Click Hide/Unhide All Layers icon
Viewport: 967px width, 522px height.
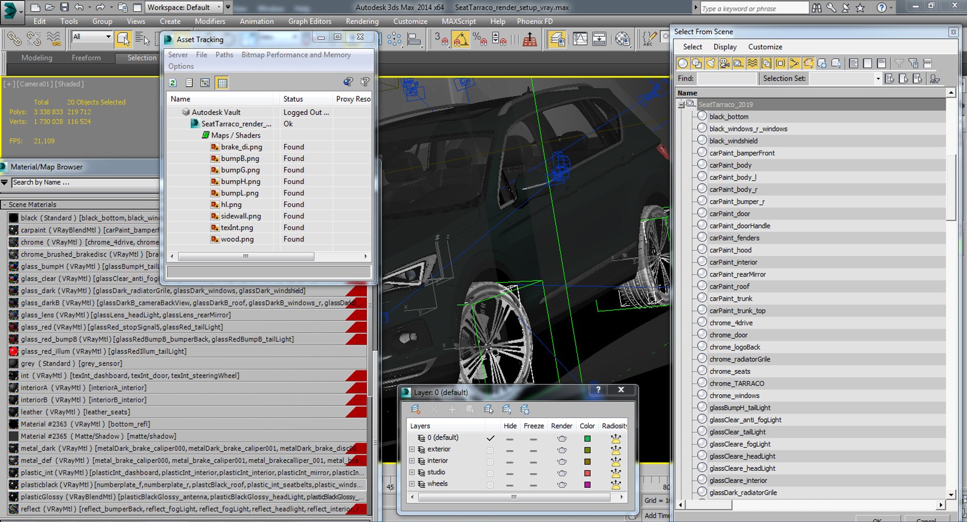tap(507, 409)
